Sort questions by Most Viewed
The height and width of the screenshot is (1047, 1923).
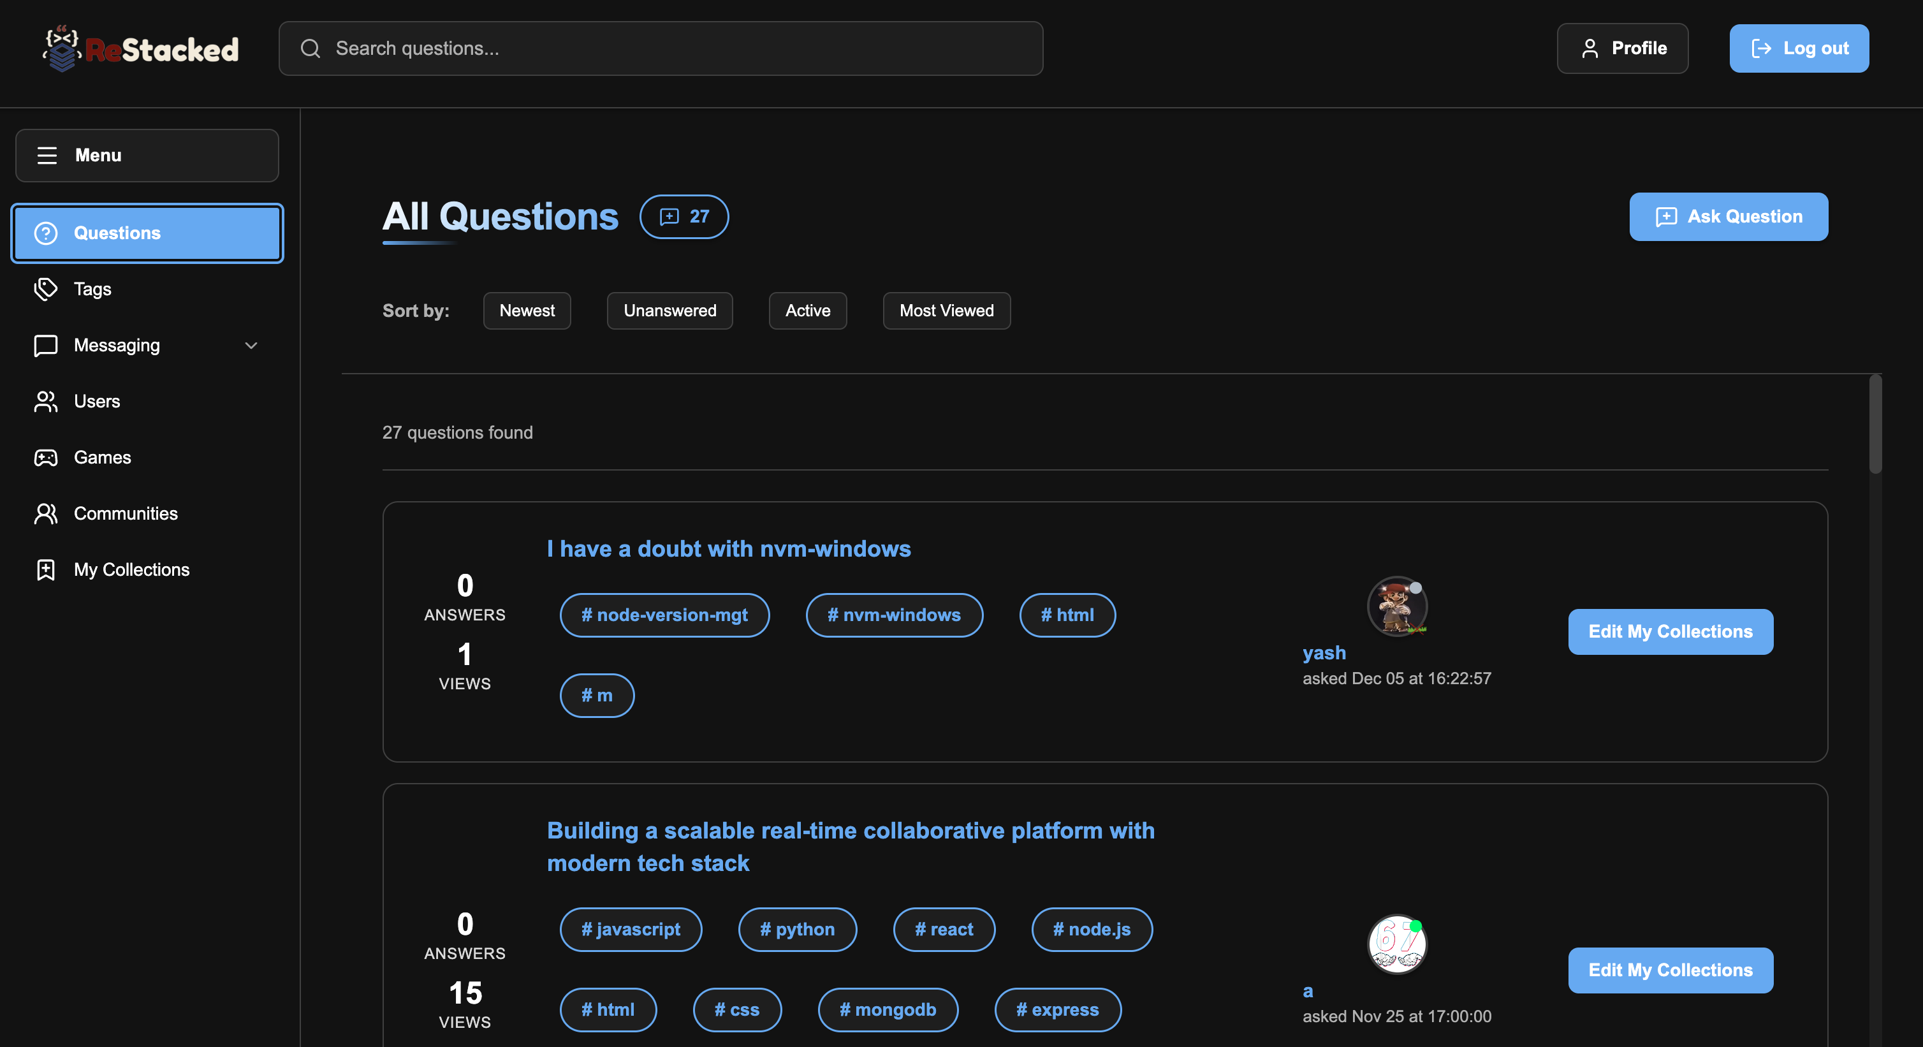[x=946, y=311]
